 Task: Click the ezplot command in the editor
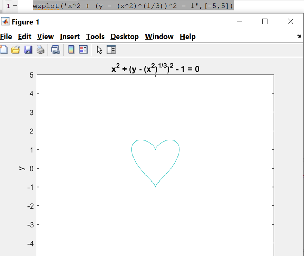tap(133, 6)
